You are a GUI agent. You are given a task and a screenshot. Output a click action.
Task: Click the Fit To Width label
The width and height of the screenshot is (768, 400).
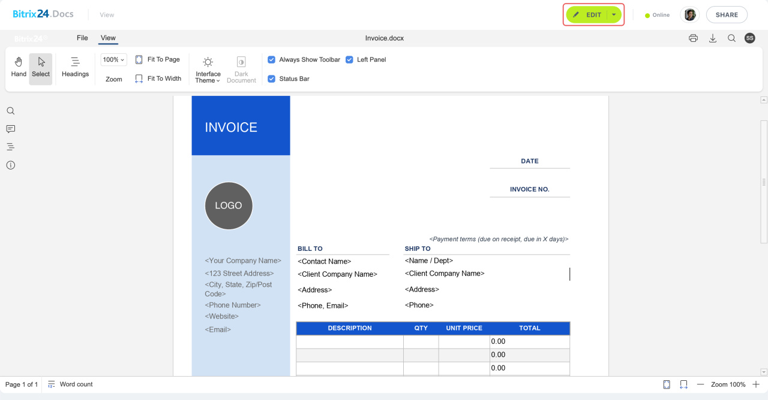click(x=164, y=78)
